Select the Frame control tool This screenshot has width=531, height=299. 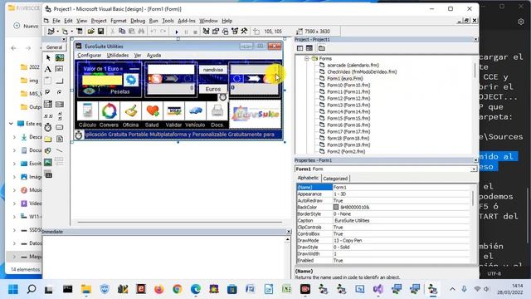[x=48, y=81]
